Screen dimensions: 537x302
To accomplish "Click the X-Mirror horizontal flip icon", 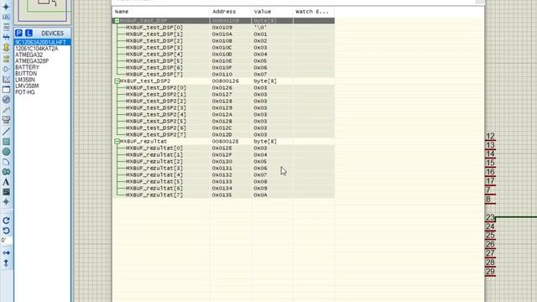I will tap(6, 253).
